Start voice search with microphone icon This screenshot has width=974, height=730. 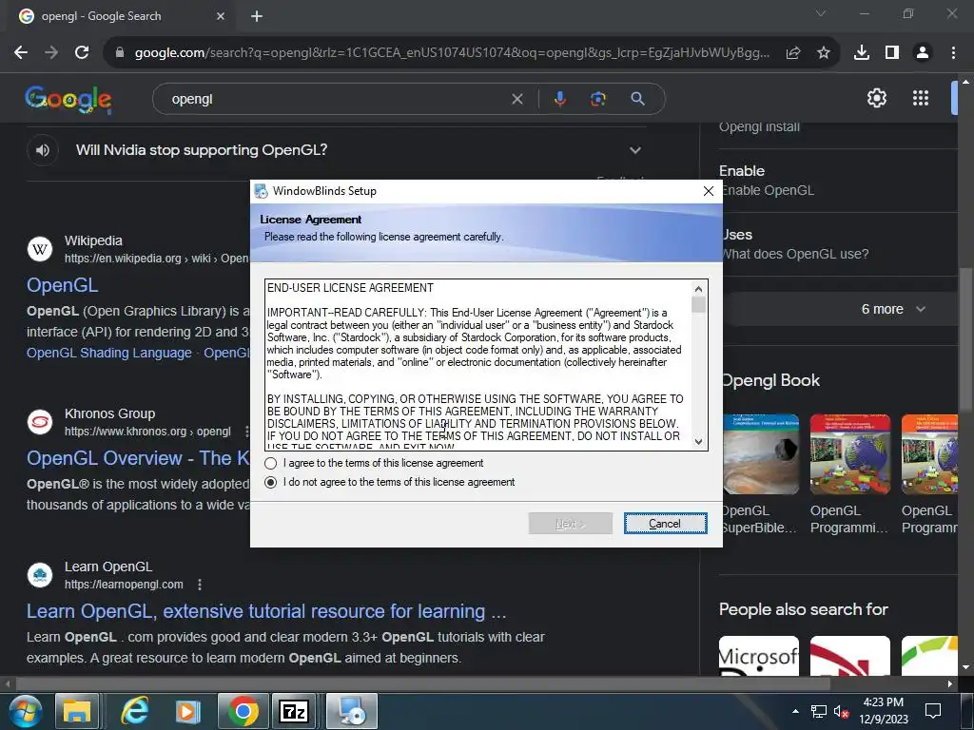coord(559,99)
